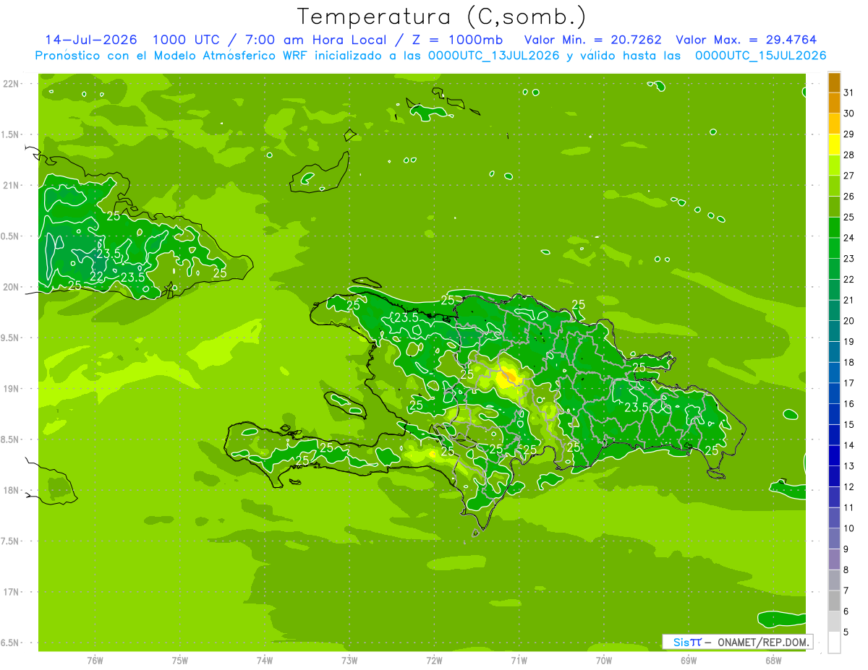
Task: Click legend value "19"
Action: coord(848,342)
